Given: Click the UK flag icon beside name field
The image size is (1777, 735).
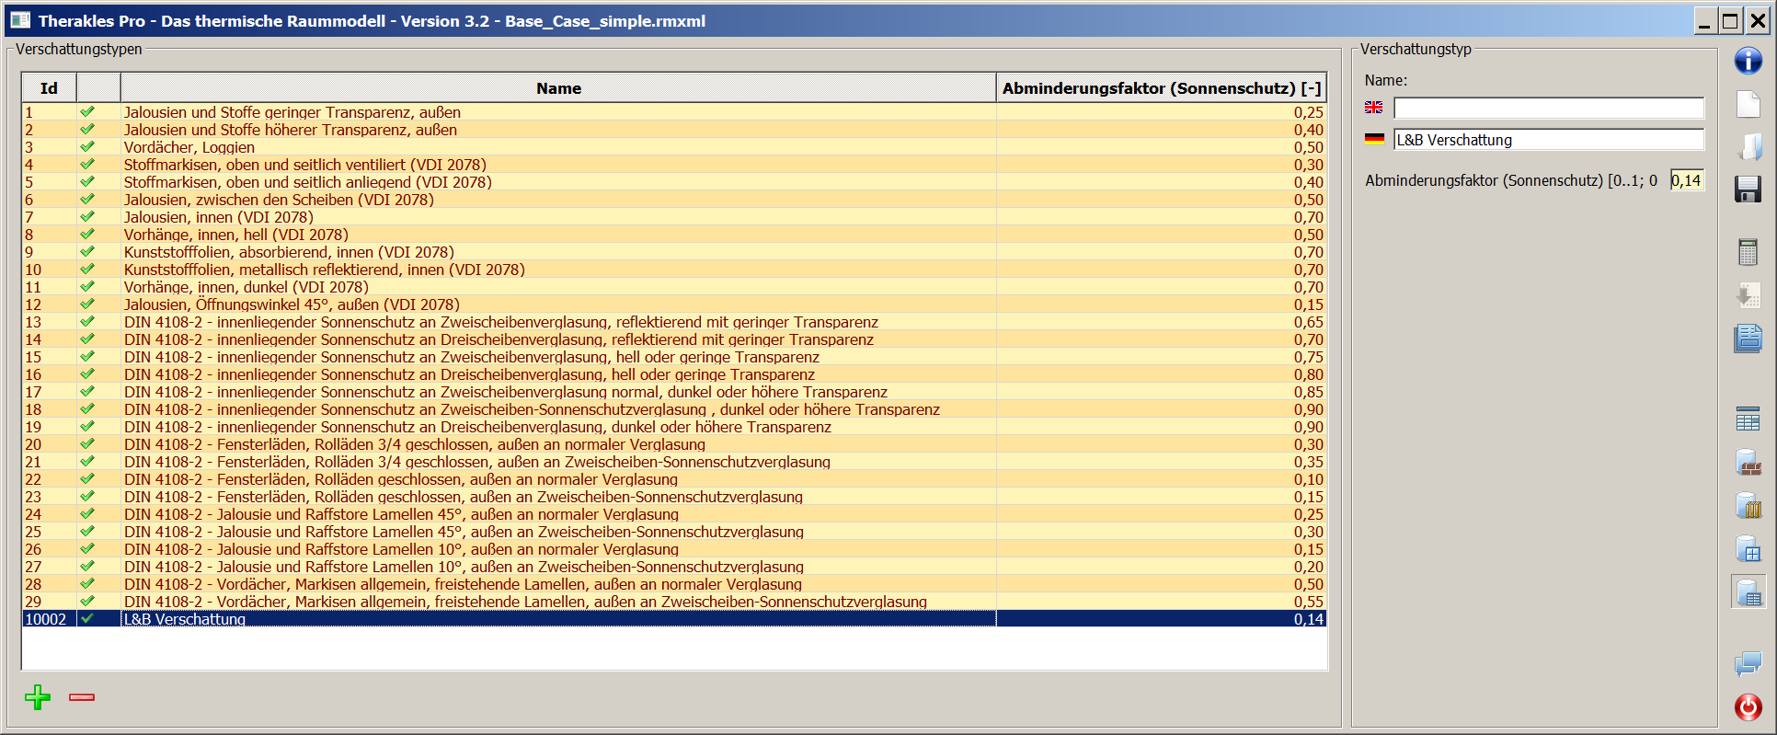Looking at the screenshot, I should 1373,108.
